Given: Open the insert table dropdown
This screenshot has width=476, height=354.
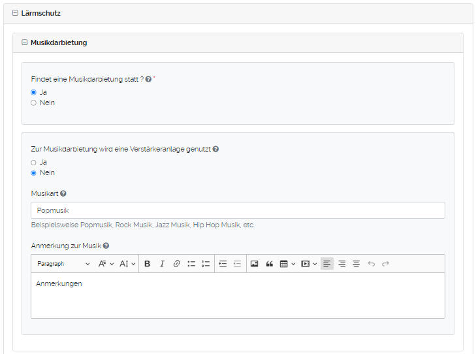Looking at the screenshot, I should click(287, 264).
